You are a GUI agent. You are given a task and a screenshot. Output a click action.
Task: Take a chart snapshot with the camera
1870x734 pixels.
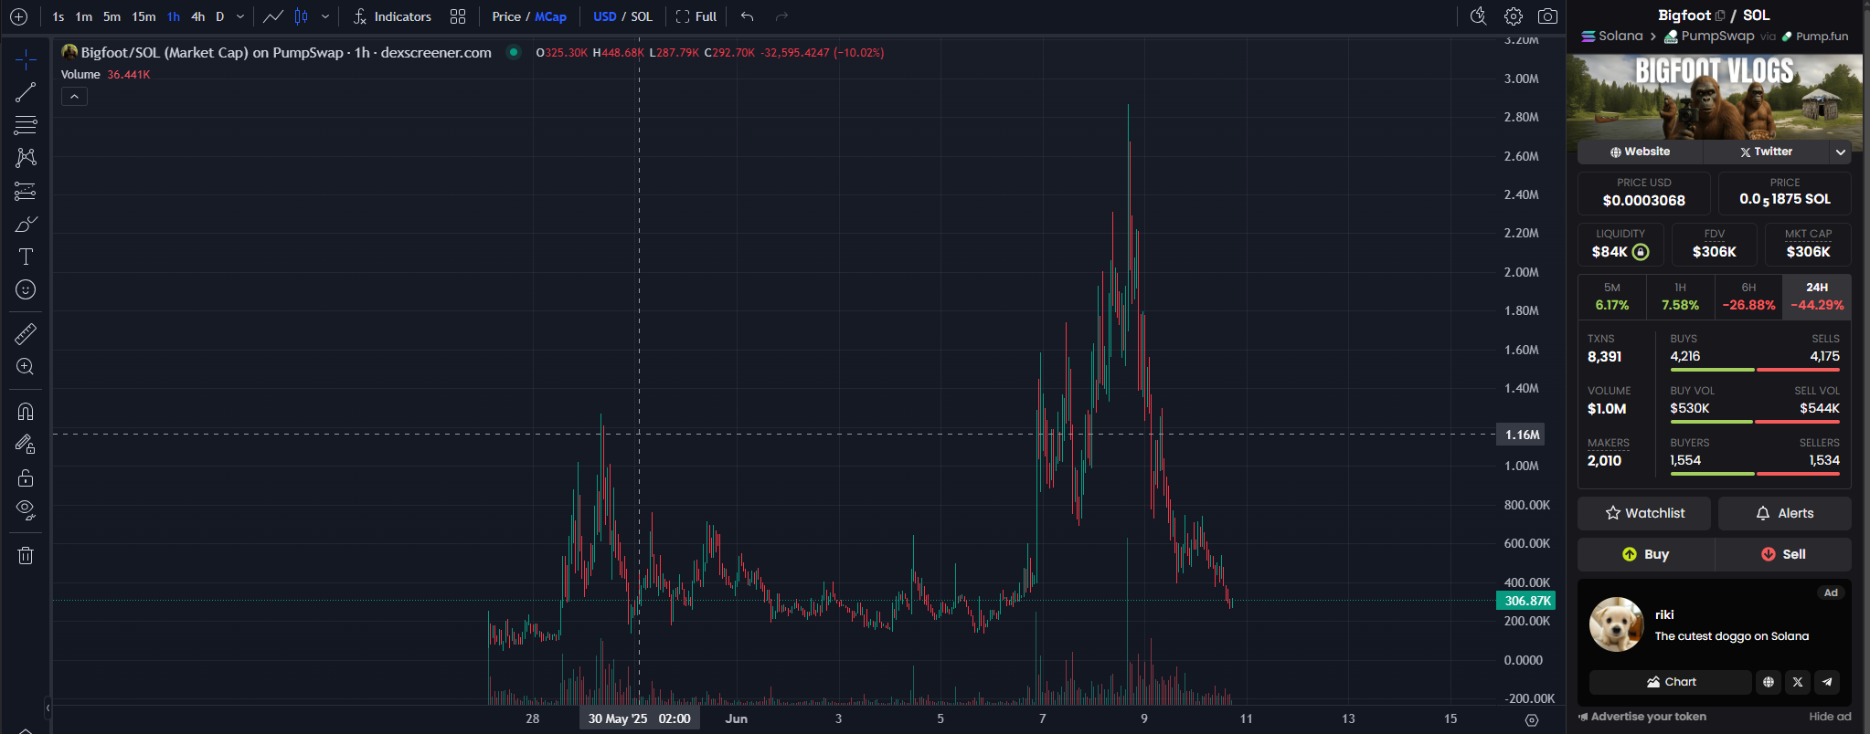pyautogui.click(x=1547, y=16)
